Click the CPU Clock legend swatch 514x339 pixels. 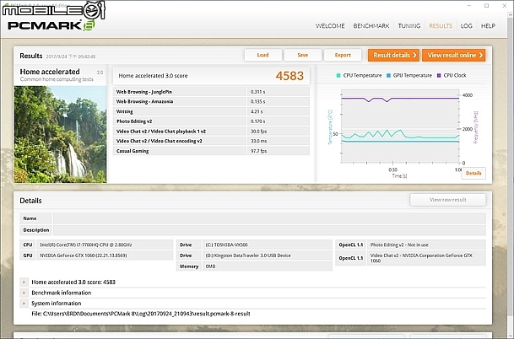click(439, 75)
